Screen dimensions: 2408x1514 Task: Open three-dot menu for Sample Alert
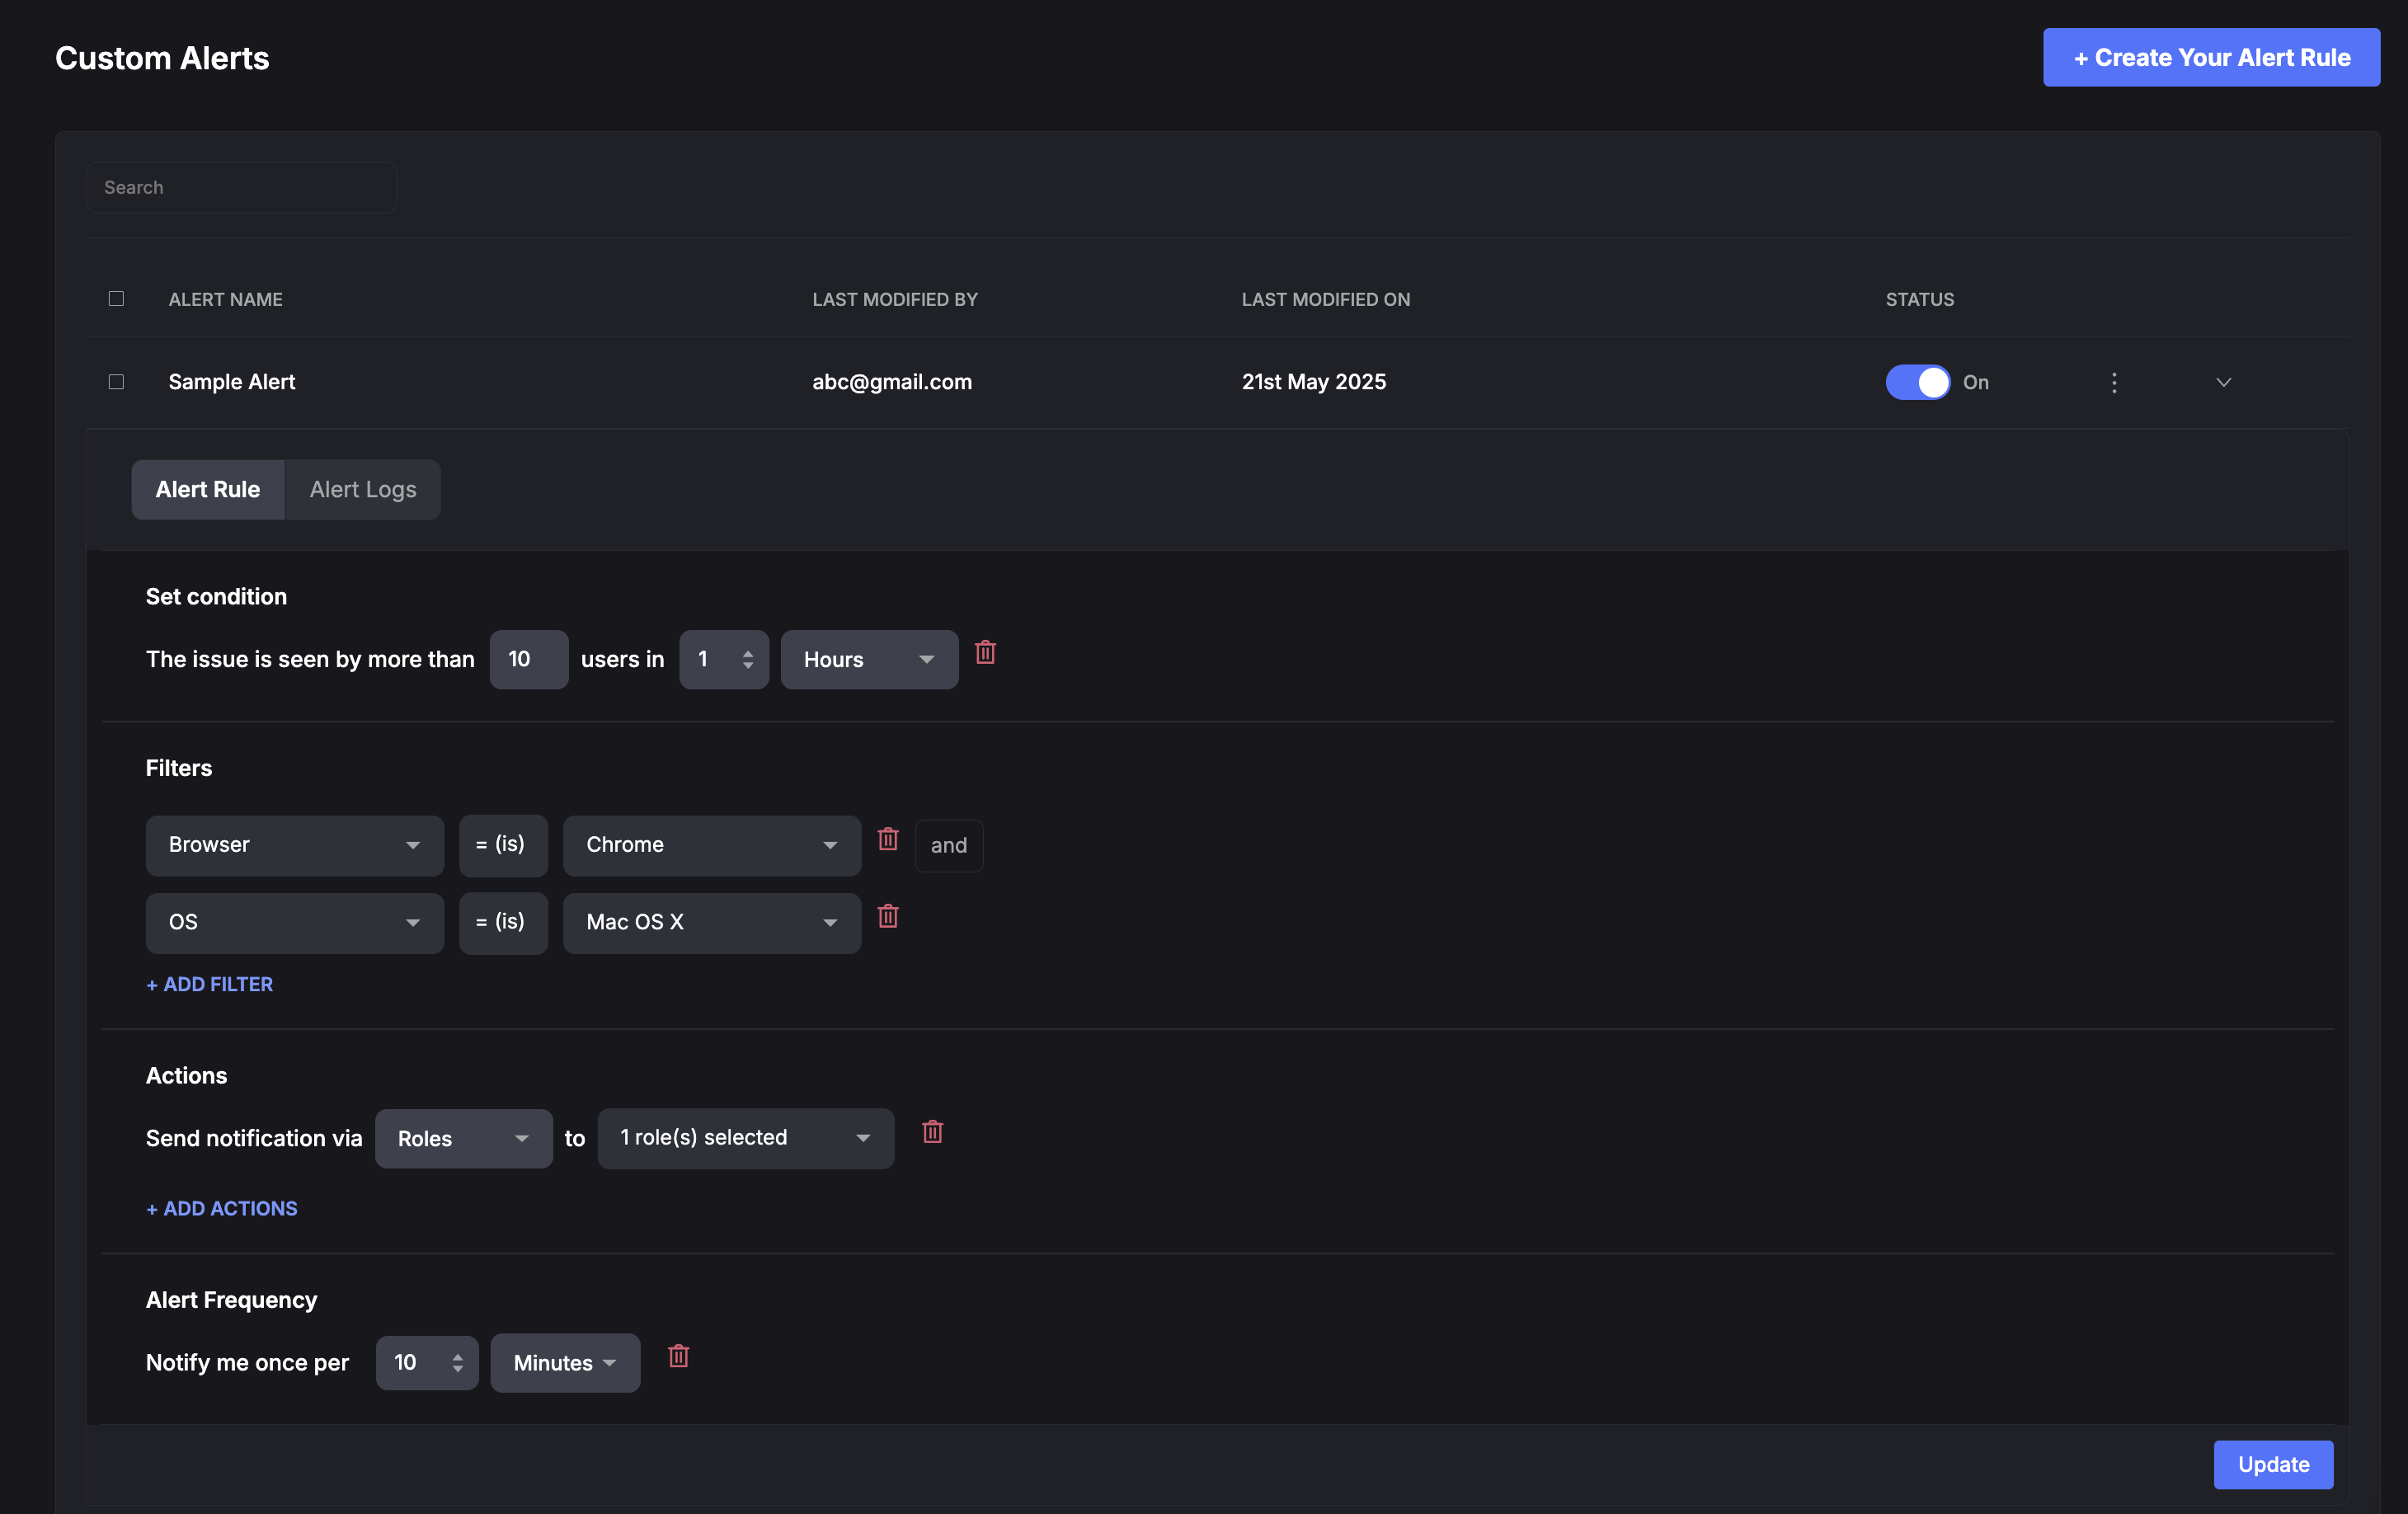(x=2113, y=382)
